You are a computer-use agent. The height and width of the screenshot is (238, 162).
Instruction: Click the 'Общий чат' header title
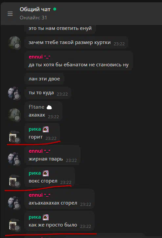35,10
